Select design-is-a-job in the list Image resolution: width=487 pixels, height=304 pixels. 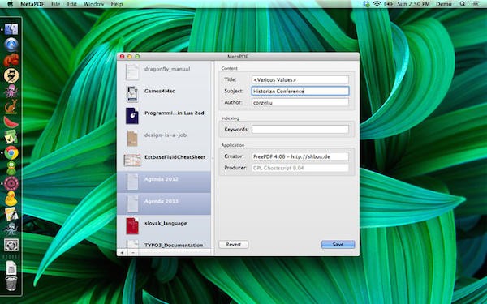point(164,138)
